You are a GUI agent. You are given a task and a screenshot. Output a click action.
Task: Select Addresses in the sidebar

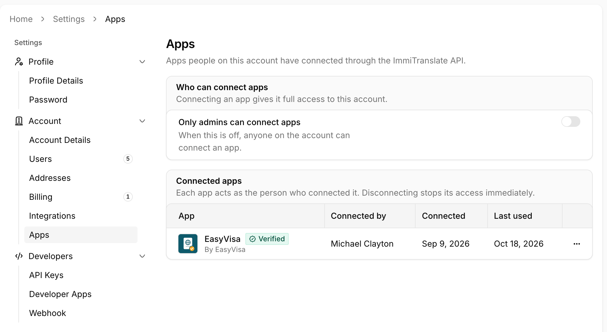pyautogui.click(x=81, y=178)
